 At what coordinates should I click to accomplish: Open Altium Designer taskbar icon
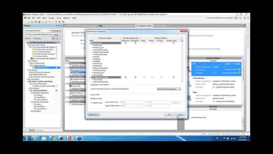click(62, 138)
